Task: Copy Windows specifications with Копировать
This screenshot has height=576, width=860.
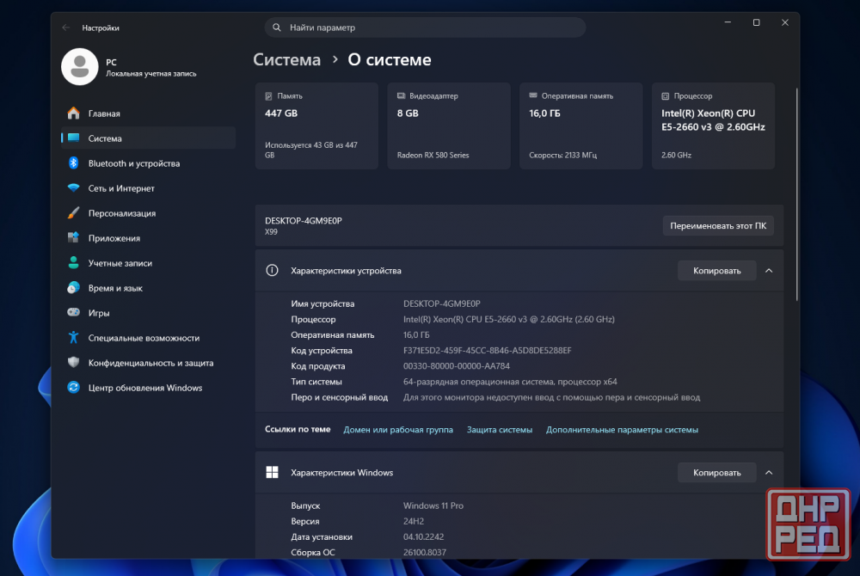Action: (x=717, y=473)
